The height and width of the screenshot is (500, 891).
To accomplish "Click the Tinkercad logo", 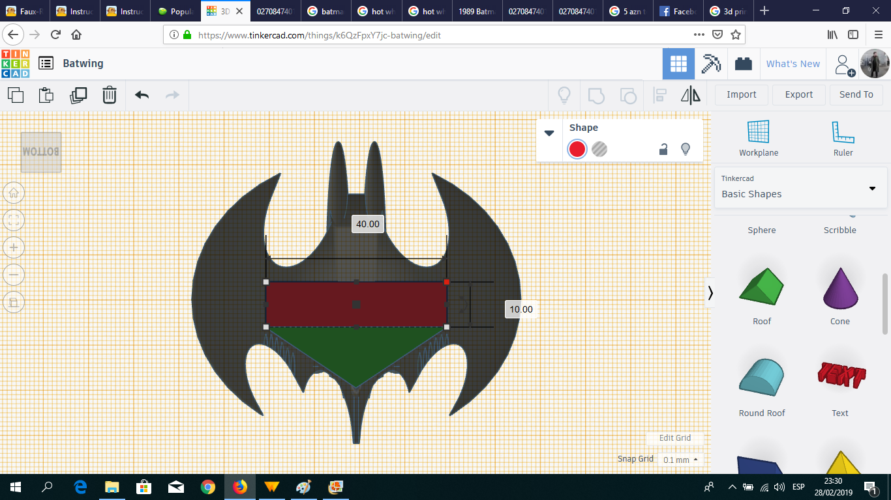I will pyautogui.click(x=16, y=64).
